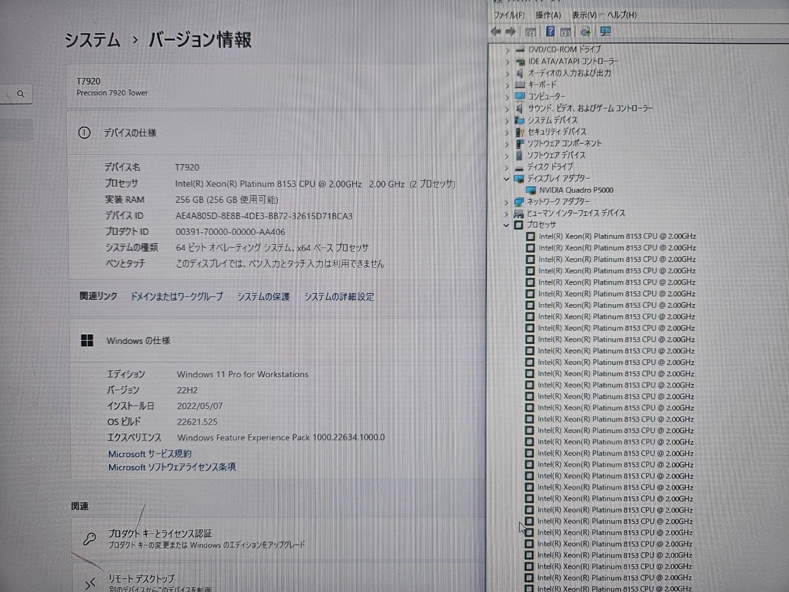The width and height of the screenshot is (789, 592).
Task: Open the ヘルプ(H) menu
Action: click(x=622, y=15)
